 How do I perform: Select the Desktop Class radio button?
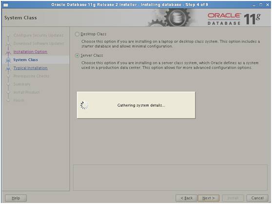click(77, 34)
